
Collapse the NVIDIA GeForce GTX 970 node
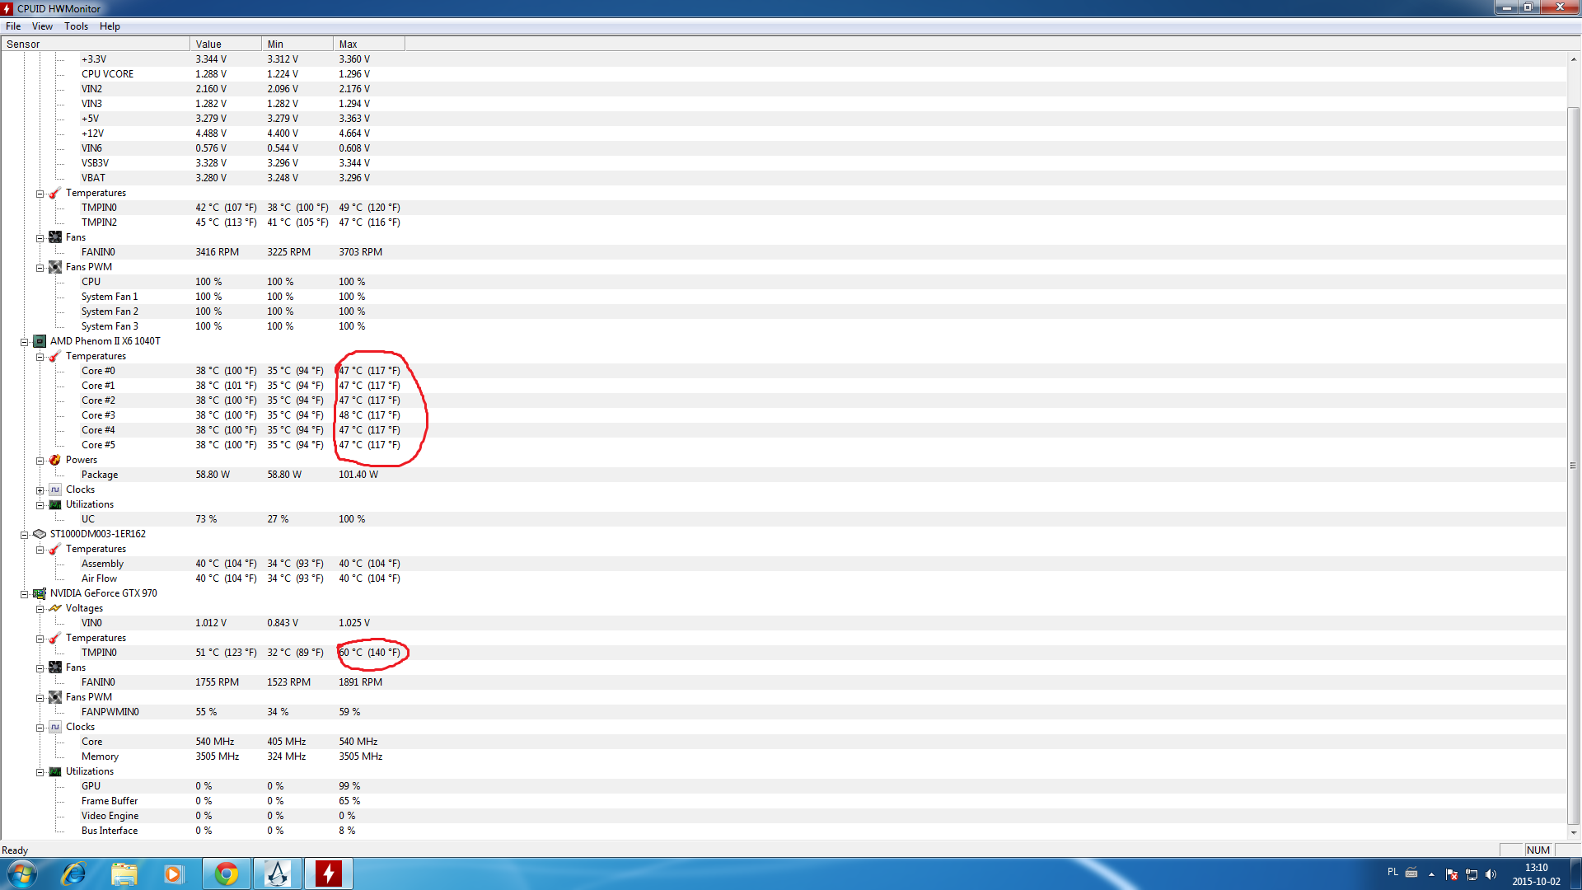pos(24,594)
